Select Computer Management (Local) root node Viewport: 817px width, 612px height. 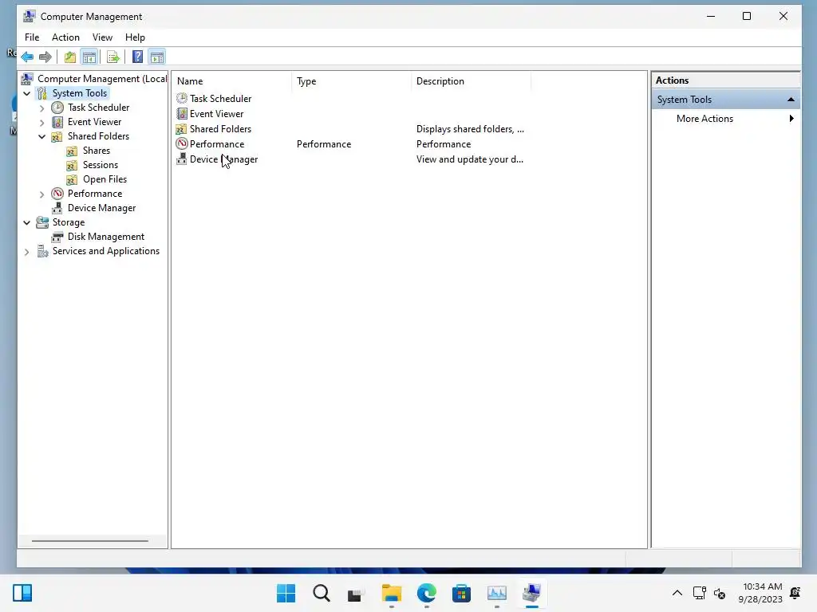(102, 79)
